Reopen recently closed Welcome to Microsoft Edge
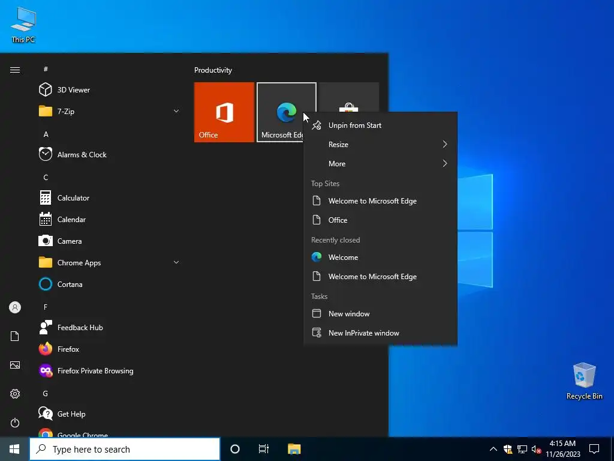Image resolution: width=614 pixels, height=461 pixels. click(x=380, y=276)
